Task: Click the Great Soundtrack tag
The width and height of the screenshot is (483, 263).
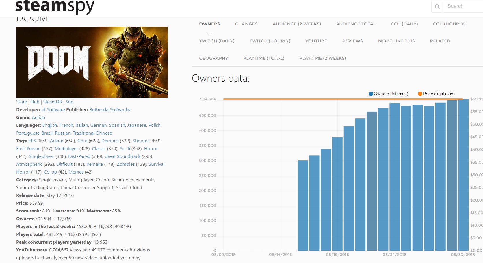Action: [122, 156]
